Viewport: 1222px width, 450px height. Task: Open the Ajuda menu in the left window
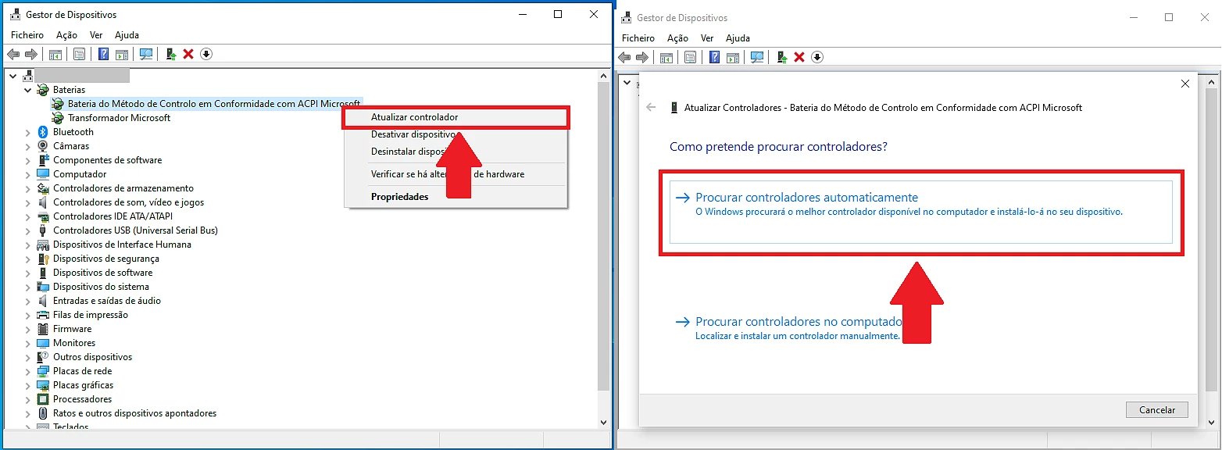coord(127,35)
